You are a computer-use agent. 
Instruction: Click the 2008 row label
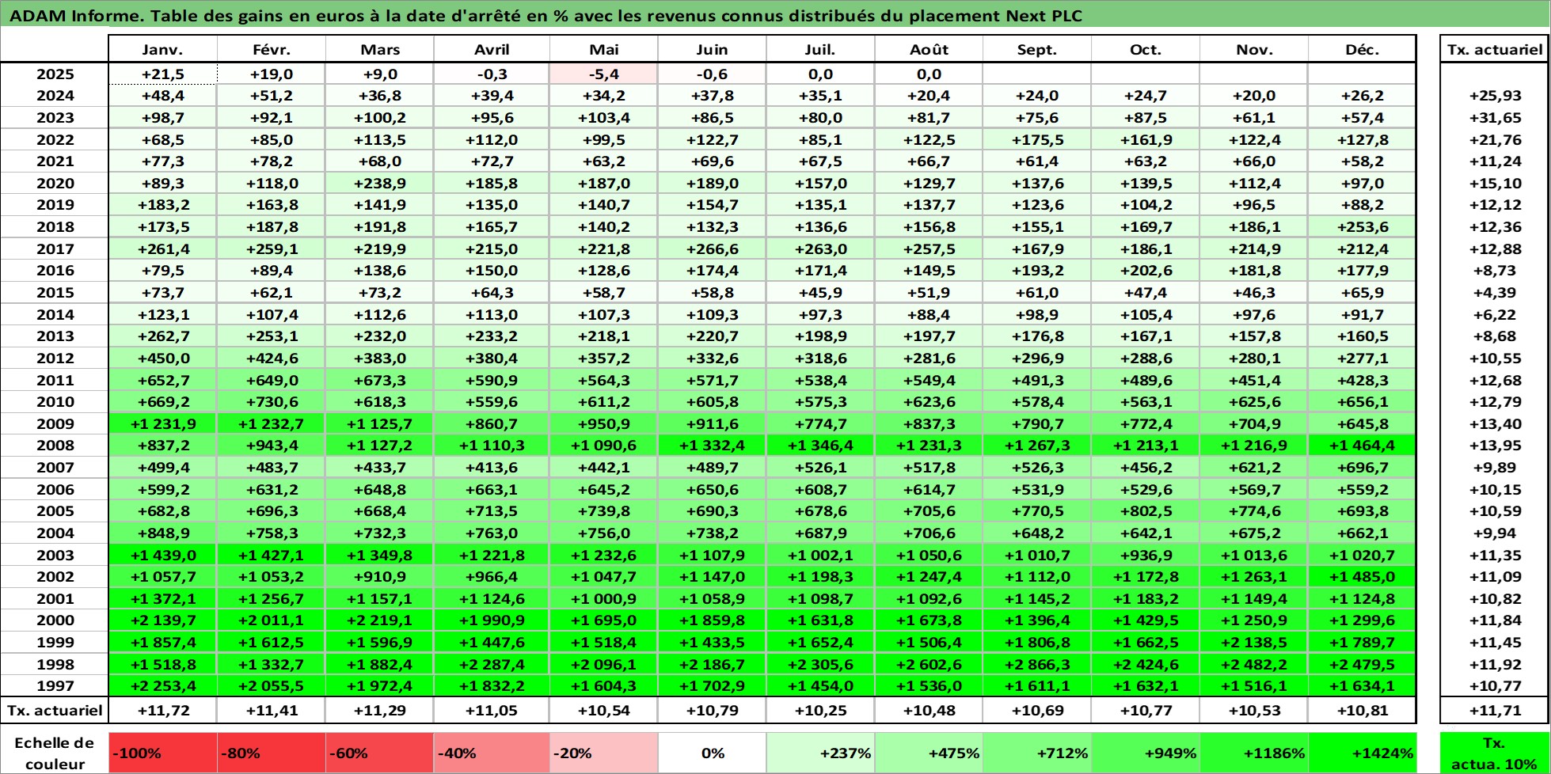point(55,446)
